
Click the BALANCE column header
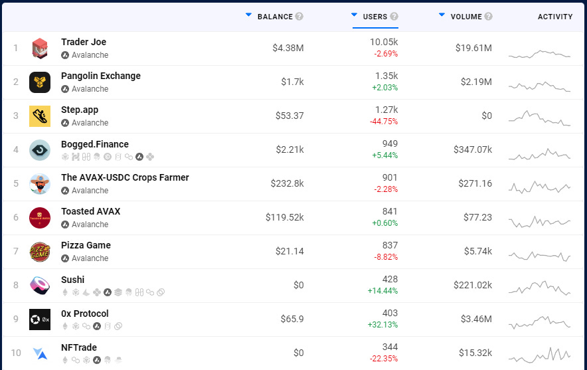click(275, 17)
